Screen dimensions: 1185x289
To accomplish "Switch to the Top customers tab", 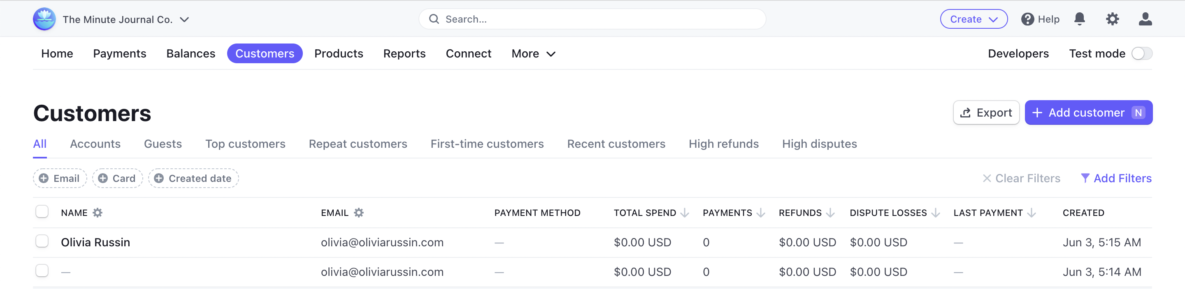I will pyautogui.click(x=245, y=144).
